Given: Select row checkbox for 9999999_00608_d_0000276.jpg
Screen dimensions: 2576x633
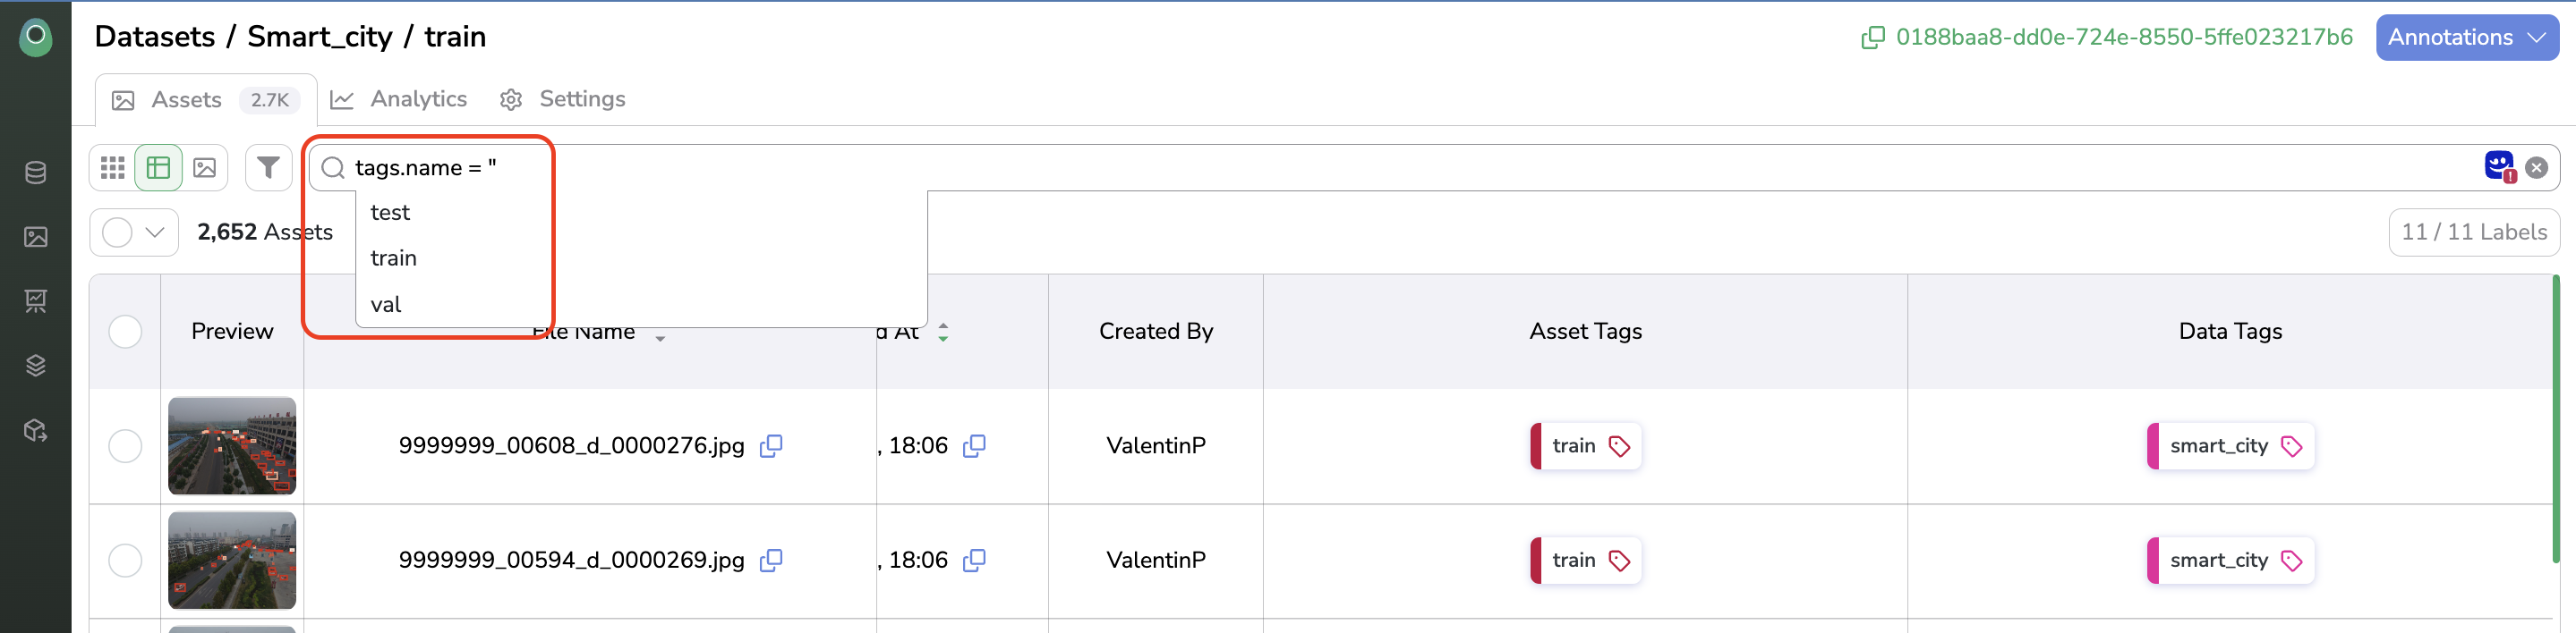Looking at the screenshot, I should click(125, 446).
